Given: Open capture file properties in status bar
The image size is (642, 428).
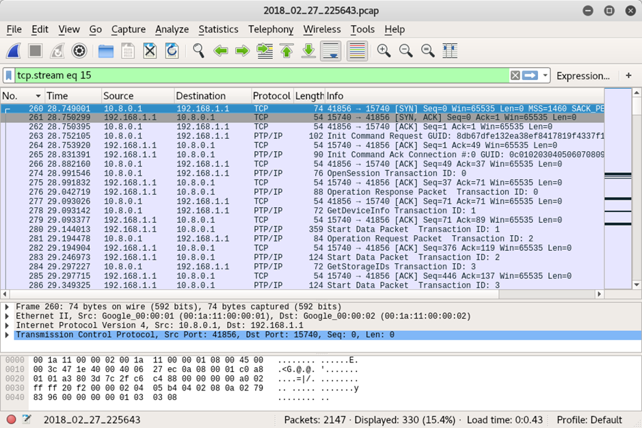Looking at the screenshot, I should tap(27, 419).
